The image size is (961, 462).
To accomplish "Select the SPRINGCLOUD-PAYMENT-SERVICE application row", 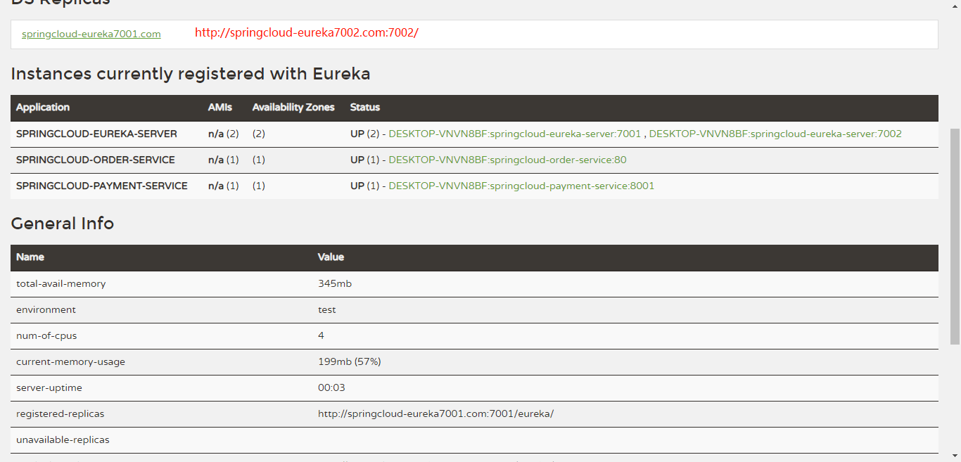I will click(101, 186).
